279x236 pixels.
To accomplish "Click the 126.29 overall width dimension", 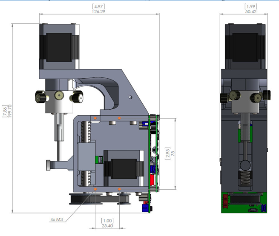I will [x=99, y=11].
